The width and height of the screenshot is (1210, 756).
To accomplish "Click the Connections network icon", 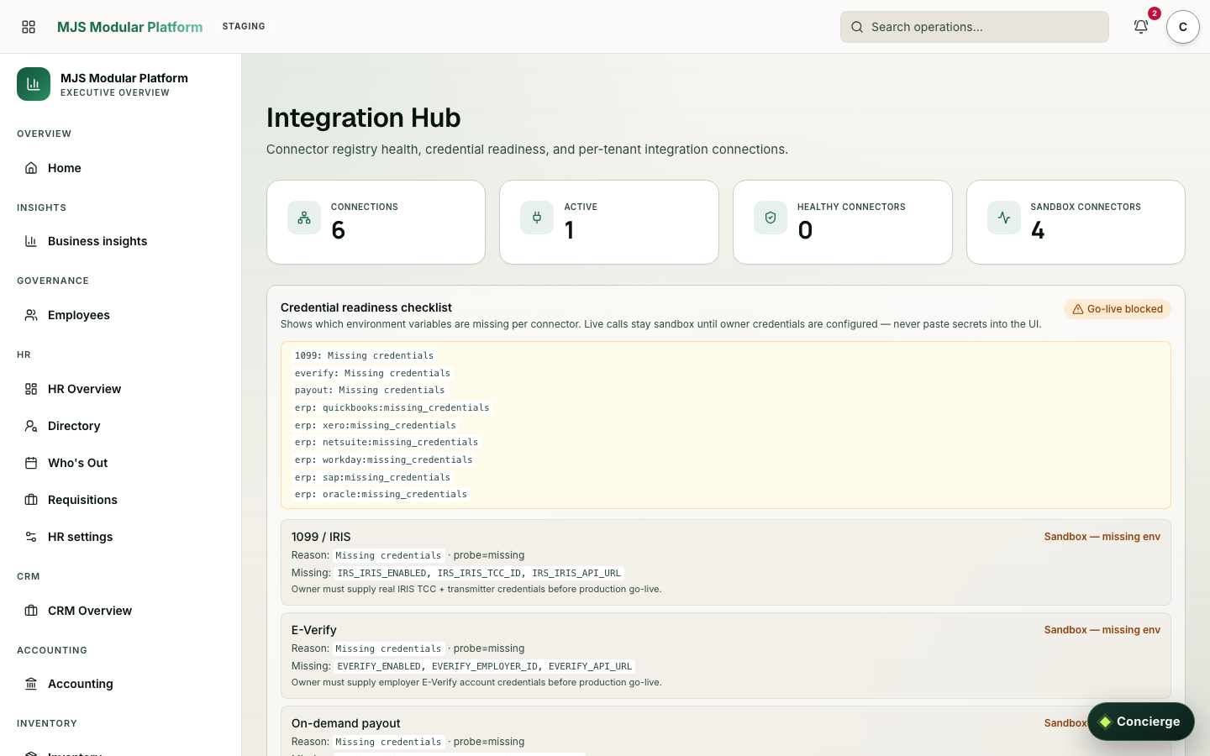I will pyautogui.click(x=304, y=218).
